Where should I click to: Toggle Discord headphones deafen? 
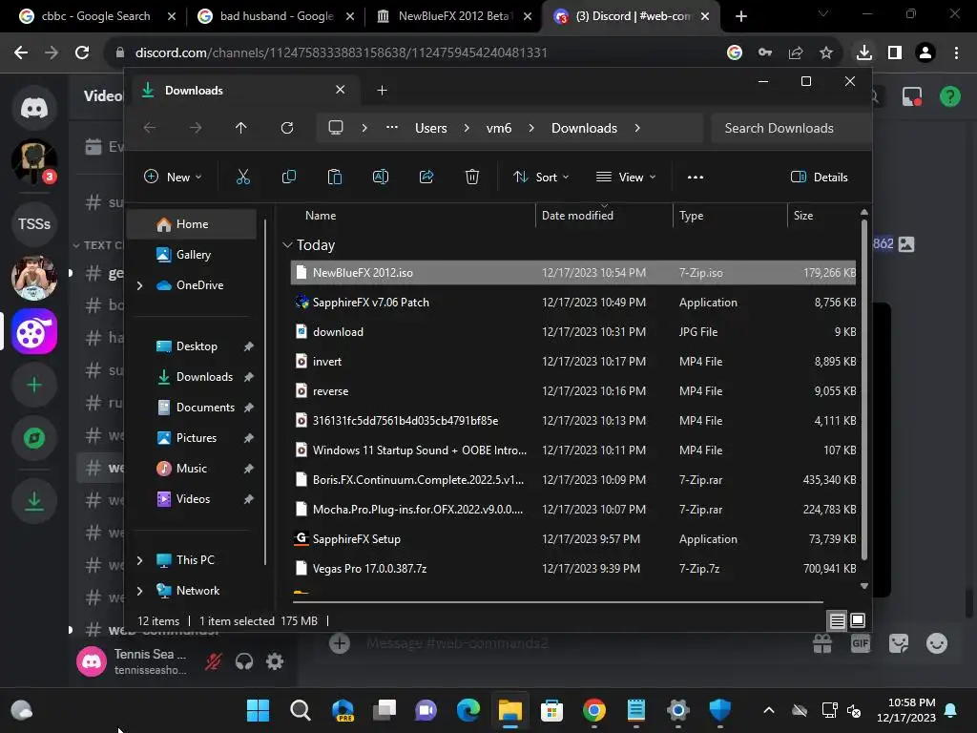(244, 661)
